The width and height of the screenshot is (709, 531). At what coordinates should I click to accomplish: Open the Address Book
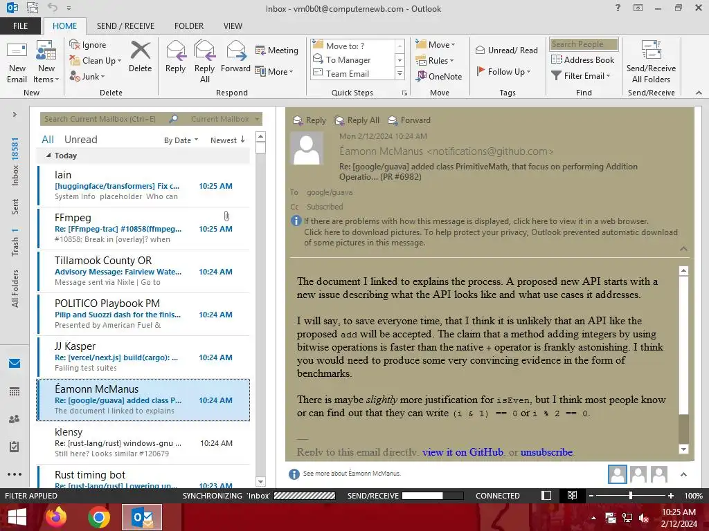tap(582, 59)
